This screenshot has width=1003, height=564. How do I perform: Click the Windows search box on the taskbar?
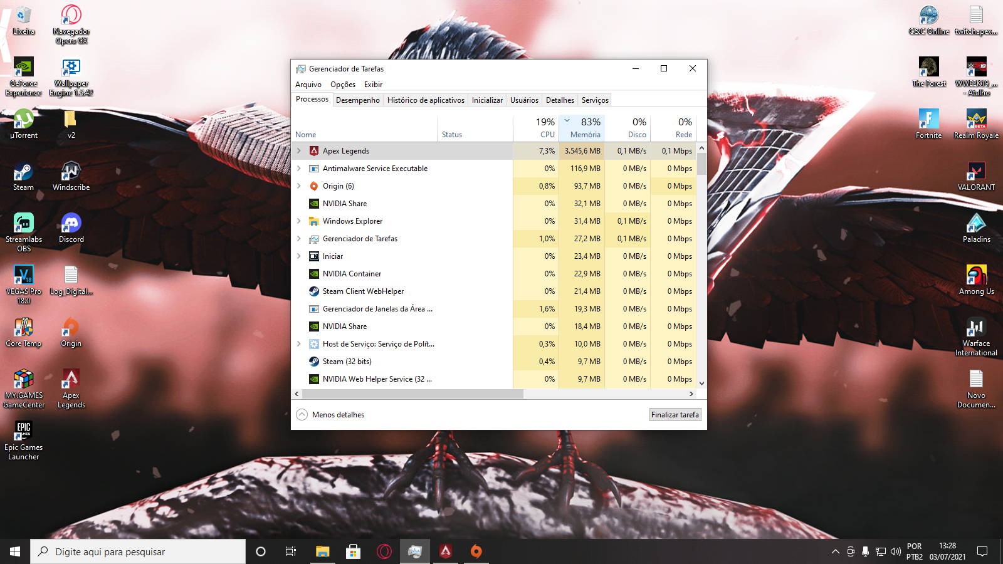138,551
